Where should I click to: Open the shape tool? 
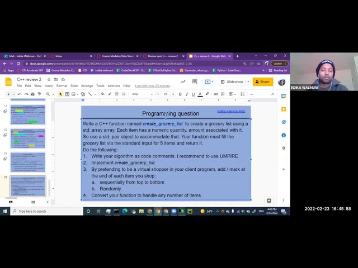point(83,94)
